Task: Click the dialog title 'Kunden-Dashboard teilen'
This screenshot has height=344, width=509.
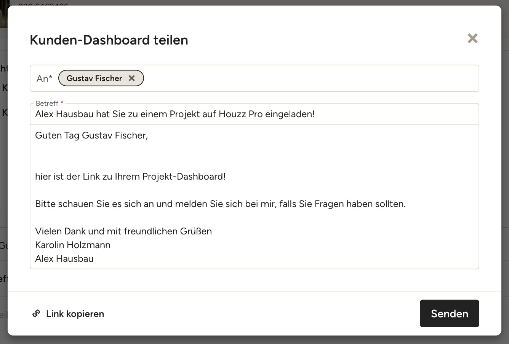Action: [109, 40]
